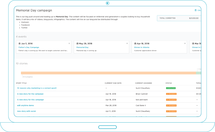The height and width of the screenshot is (132, 215).
Task: Sort by the Current Due Date column header
Action: click(113, 83)
